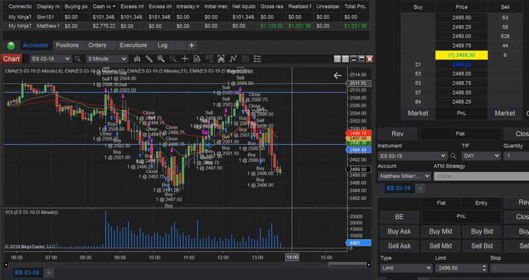The image size is (529, 280).
Task: Click the red 2498.78 EMA price tag
Action: pos(358,133)
